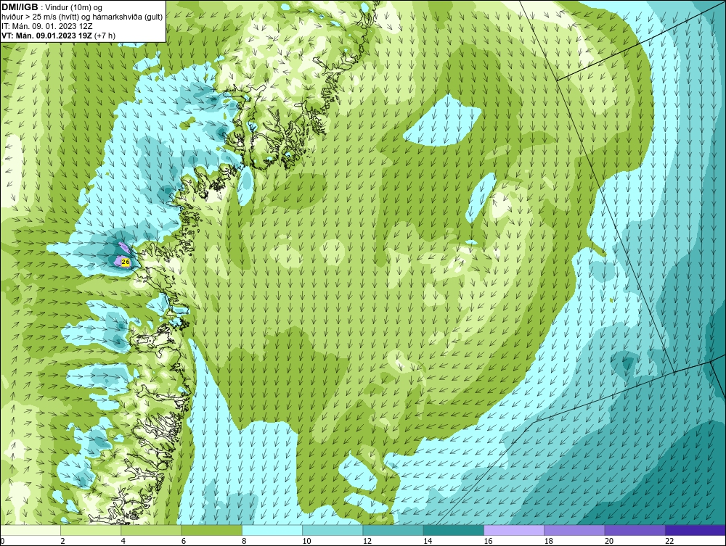Screen dimensions: 726x546
Task: Choose the 6–8 m/s olive green swatch
Action: [x=212, y=530]
